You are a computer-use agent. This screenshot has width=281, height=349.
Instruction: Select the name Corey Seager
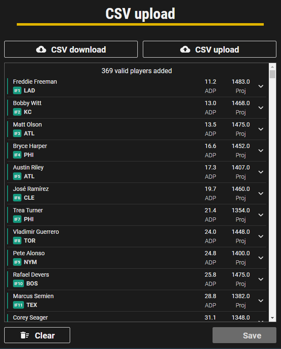click(x=31, y=317)
